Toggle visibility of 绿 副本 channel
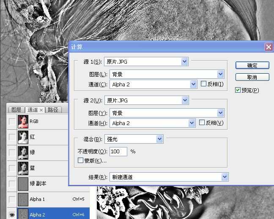The width and height of the screenshot is (274, 219). [12, 184]
